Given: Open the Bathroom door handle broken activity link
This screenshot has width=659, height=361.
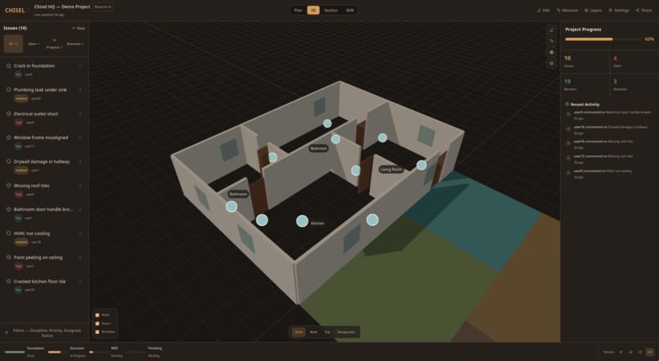Looking at the screenshot, I should [628, 112].
